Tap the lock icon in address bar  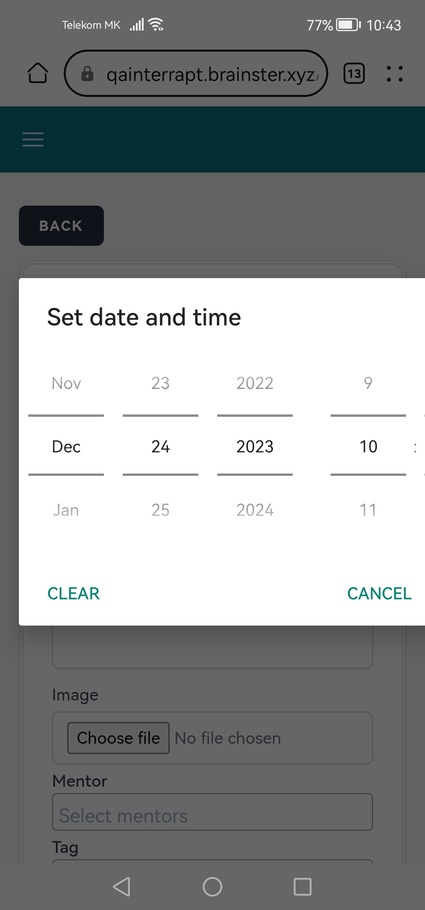pos(87,74)
